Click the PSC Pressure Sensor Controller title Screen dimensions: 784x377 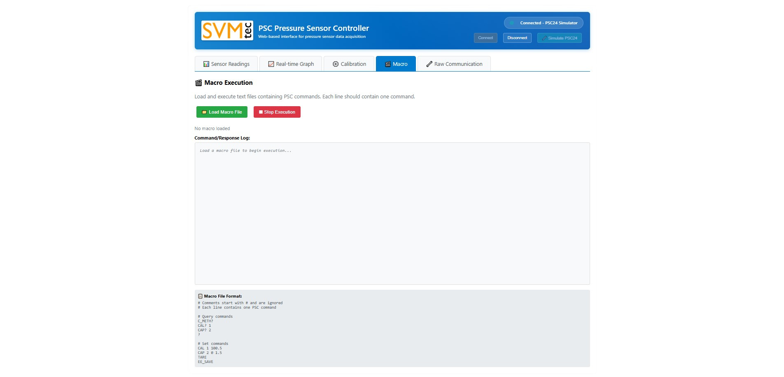click(x=313, y=28)
